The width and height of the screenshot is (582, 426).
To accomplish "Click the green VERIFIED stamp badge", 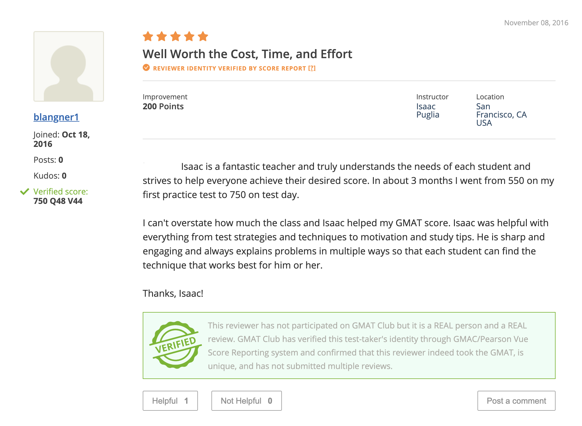I will coord(176,345).
